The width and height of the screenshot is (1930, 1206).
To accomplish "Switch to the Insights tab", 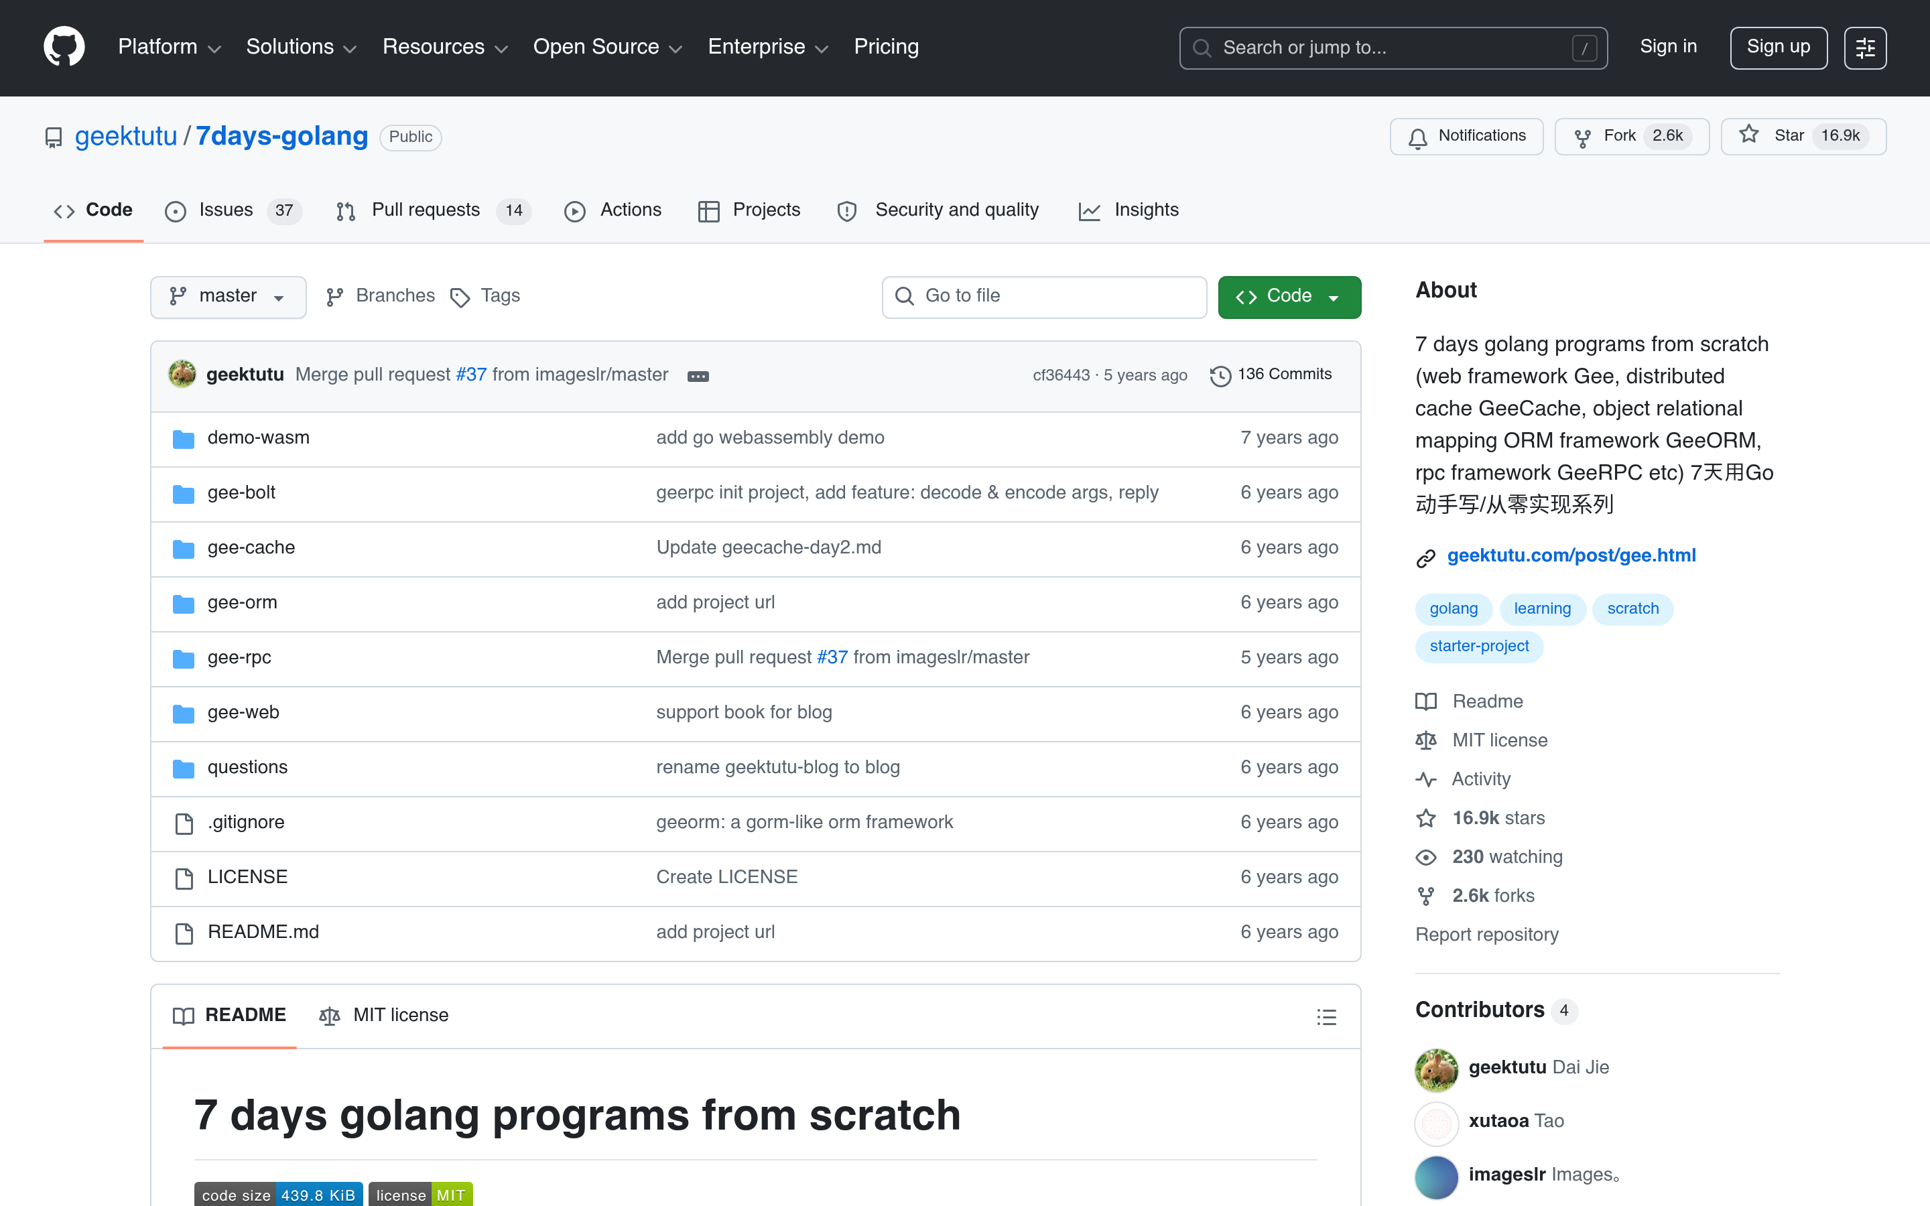I will point(1129,210).
